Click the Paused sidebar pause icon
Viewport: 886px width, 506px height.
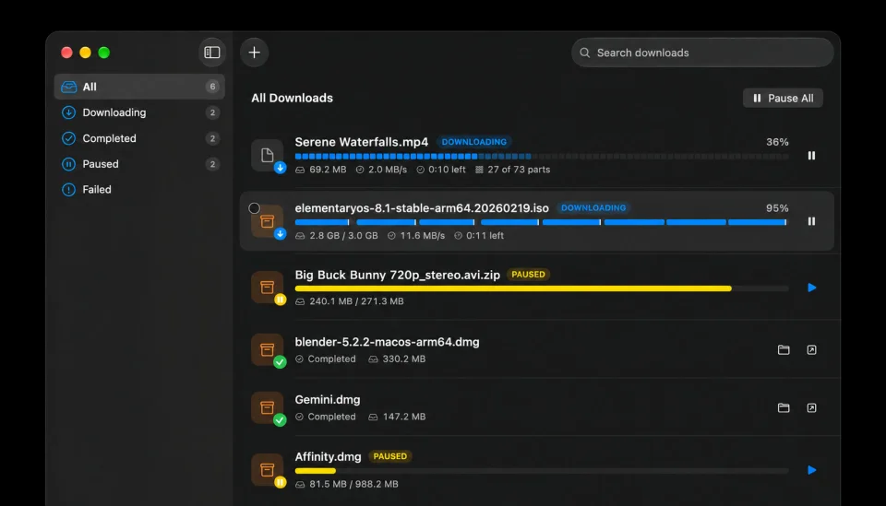68,164
